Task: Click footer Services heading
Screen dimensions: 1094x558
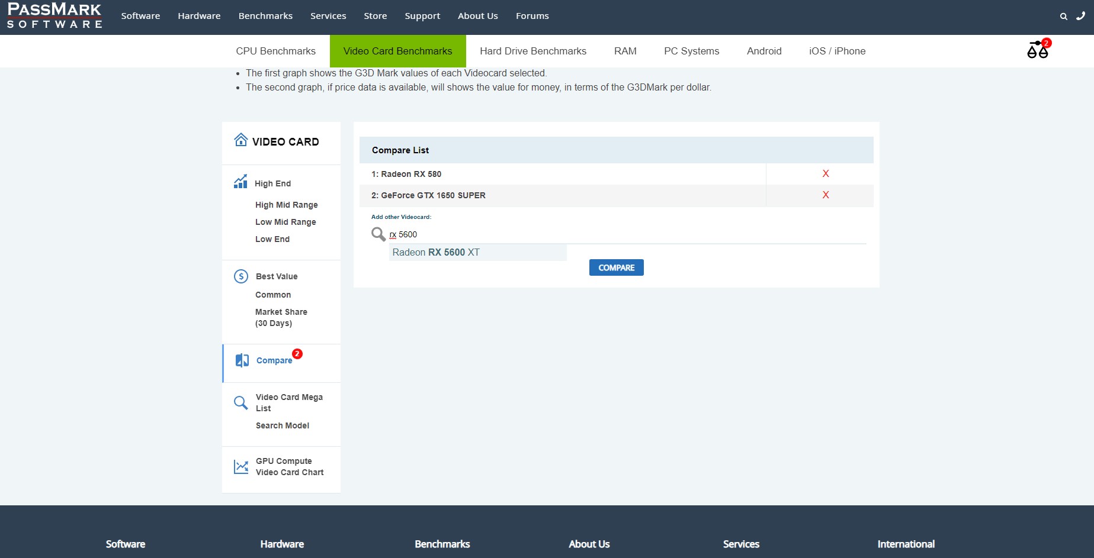Action: point(741,544)
